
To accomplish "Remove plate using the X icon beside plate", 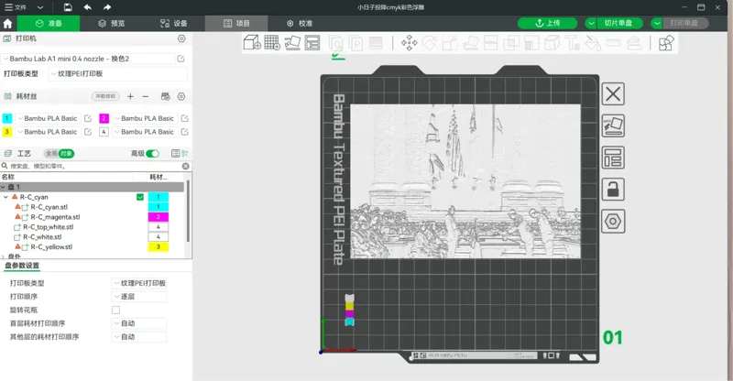I will pos(613,94).
